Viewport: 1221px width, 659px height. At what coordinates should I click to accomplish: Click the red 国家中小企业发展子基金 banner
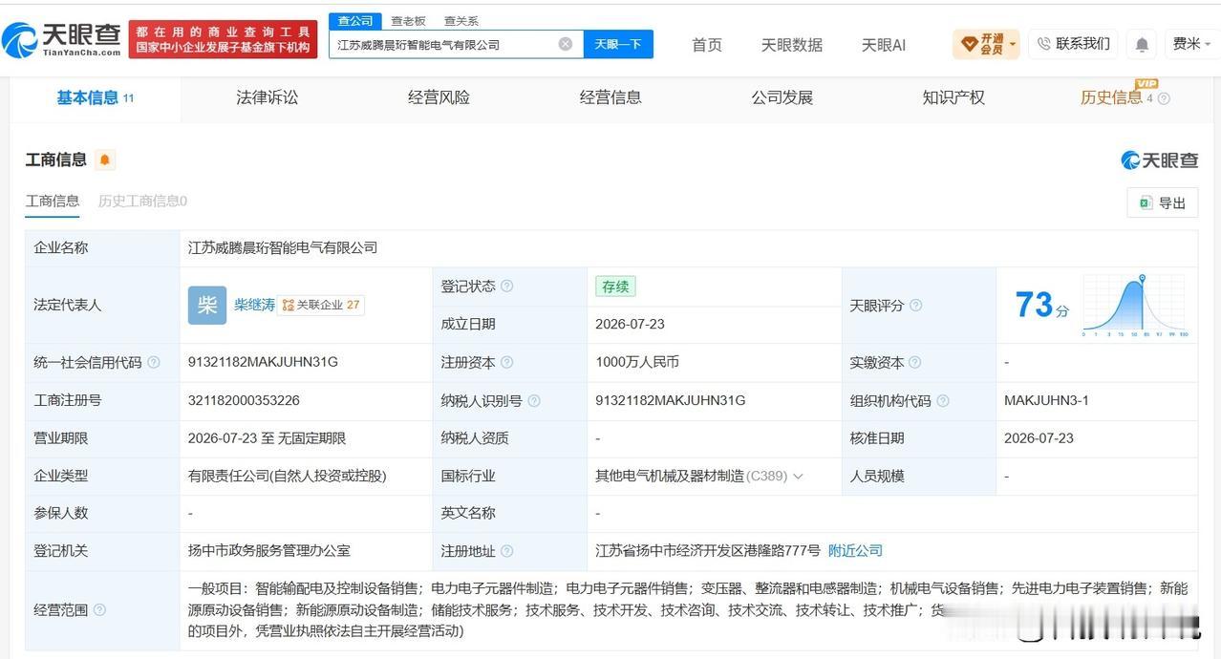223,39
